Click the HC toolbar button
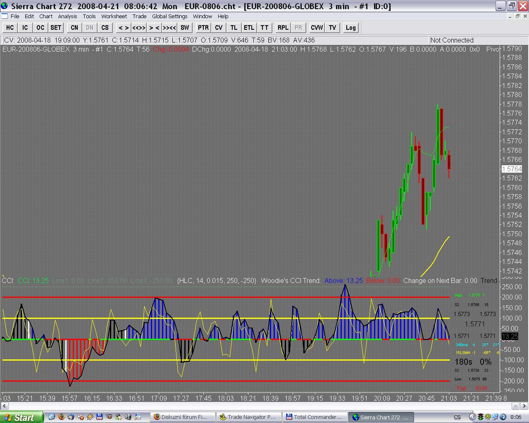The width and height of the screenshot is (529, 423). 10,28
